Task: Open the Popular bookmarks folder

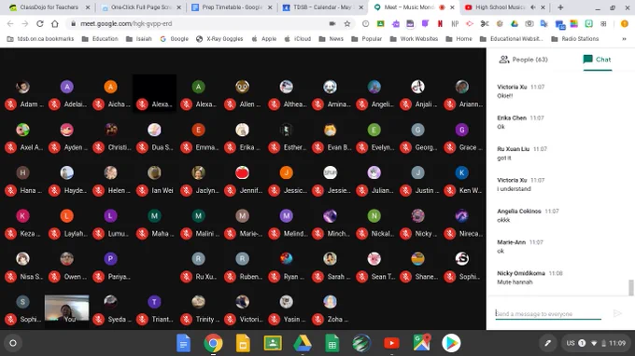Action: pos(367,39)
